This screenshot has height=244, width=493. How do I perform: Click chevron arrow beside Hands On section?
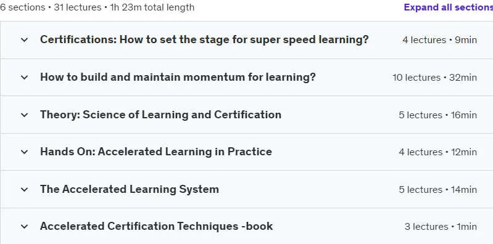(x=24, y=152)
